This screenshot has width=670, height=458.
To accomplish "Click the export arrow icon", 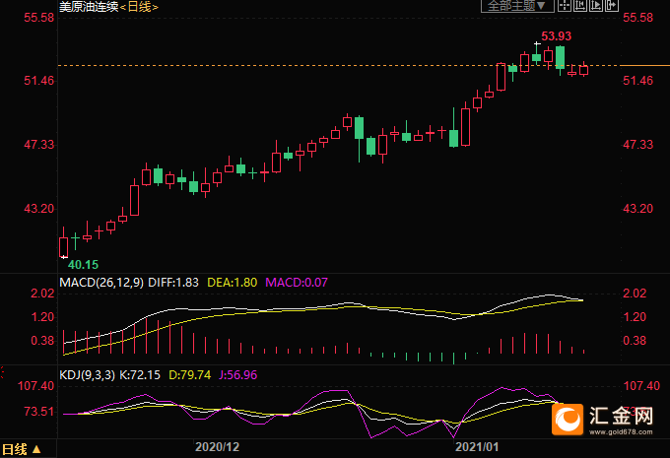I will [612, 5].
